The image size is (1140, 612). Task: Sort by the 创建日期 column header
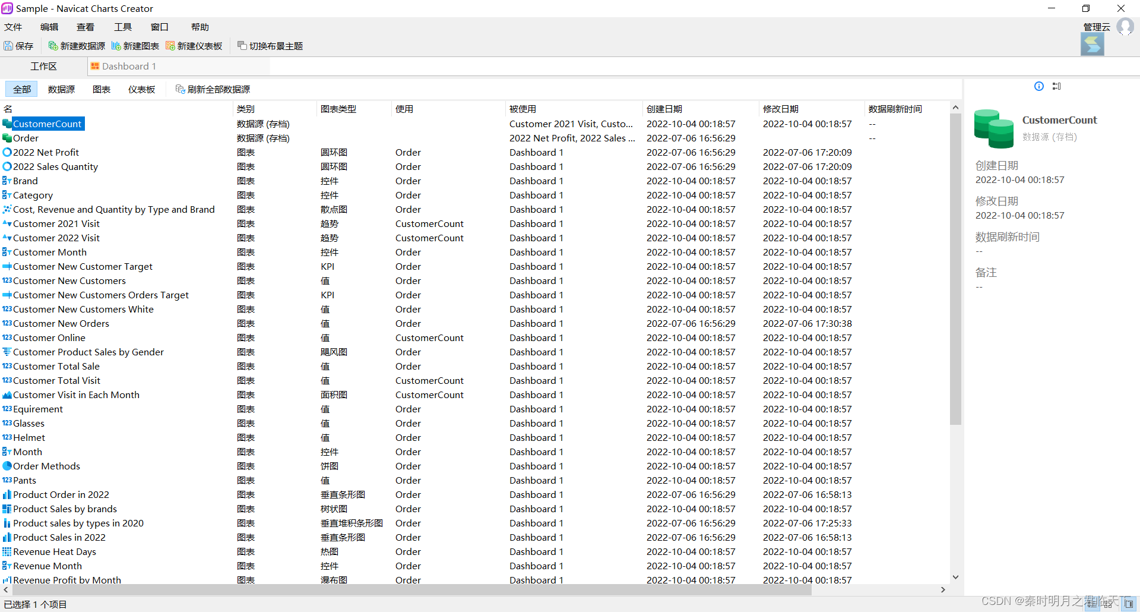(x=664, y=109)
